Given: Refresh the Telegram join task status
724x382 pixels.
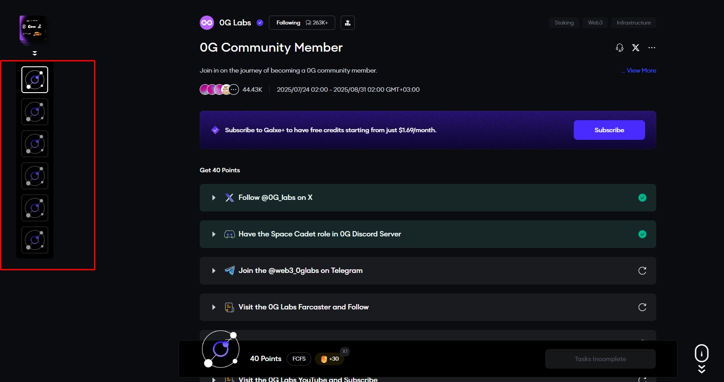Looking at the screenshot, I should coord(642,271).
